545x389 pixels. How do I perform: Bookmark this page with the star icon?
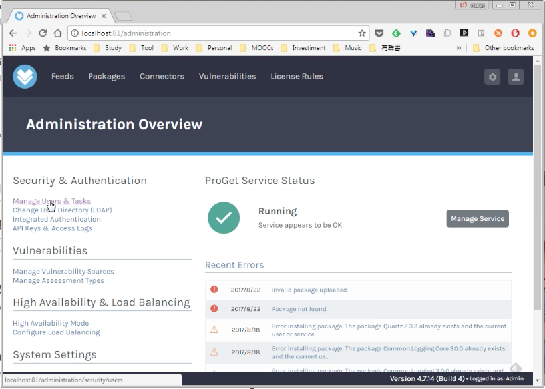pyautogui.click(x=362, y=33)
